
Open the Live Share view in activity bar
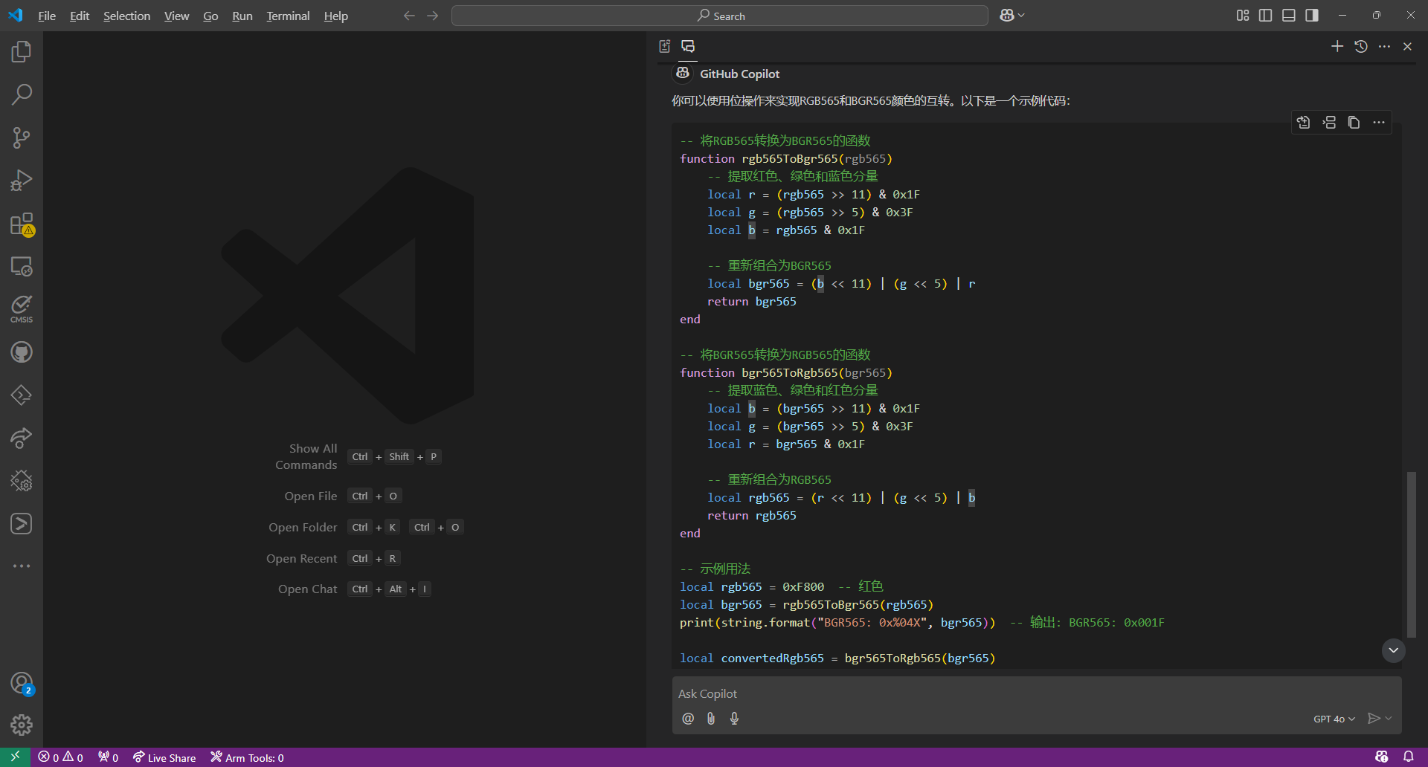[22, 438]
